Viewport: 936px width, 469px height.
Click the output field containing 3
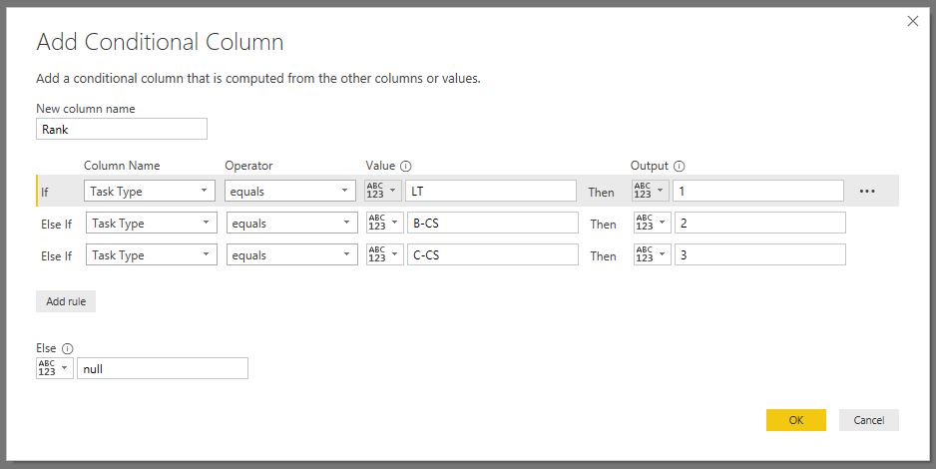pos(760,254)
